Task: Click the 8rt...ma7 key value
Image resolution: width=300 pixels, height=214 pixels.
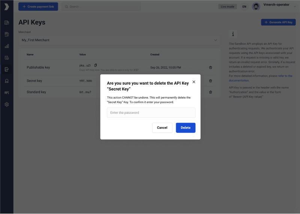Action: (85, 92)
